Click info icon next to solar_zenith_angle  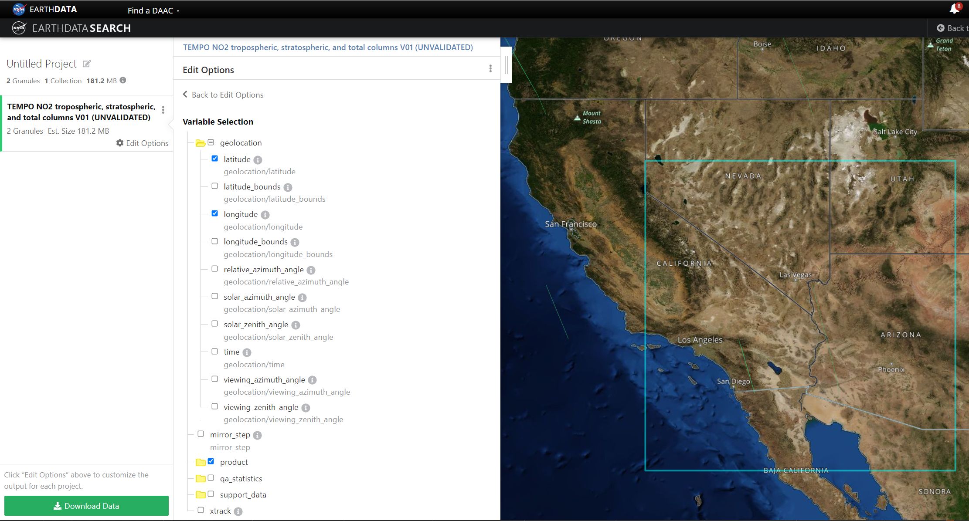(x=296, y=325)
